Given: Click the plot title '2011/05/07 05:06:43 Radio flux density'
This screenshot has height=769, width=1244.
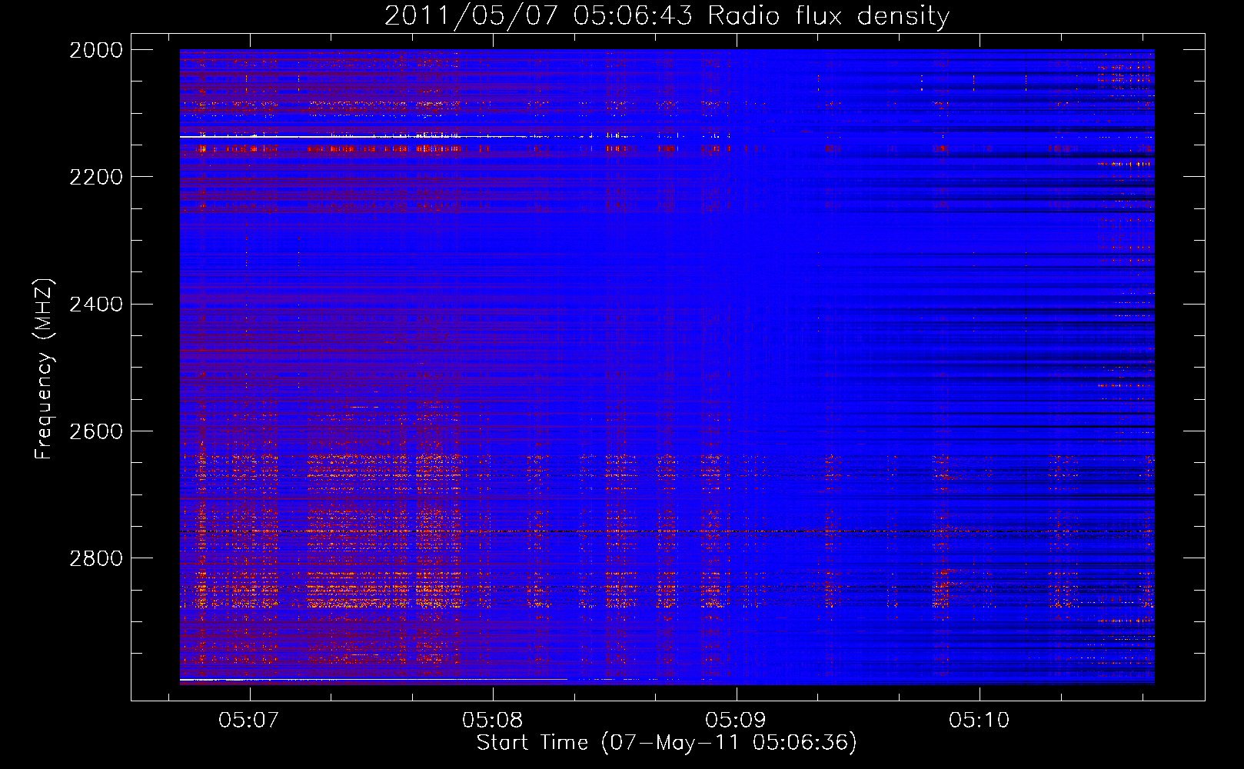Looking at the screenshot, I should 667,15.
